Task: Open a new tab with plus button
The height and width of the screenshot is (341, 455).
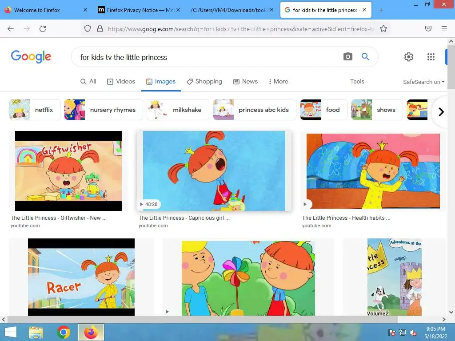Action: [381, 10]
